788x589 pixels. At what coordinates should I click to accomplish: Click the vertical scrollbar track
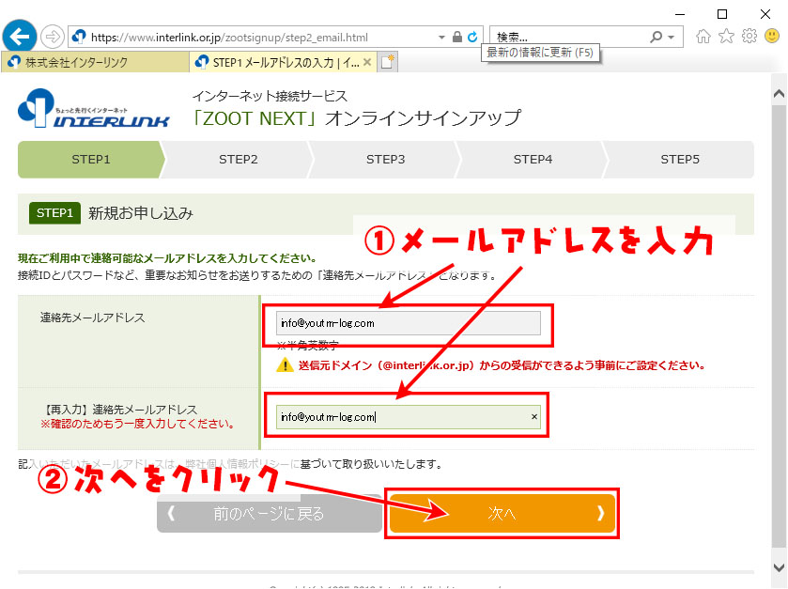coord(779,327)
